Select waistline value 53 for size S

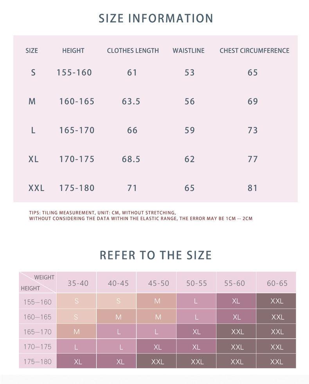pos(190,72)
